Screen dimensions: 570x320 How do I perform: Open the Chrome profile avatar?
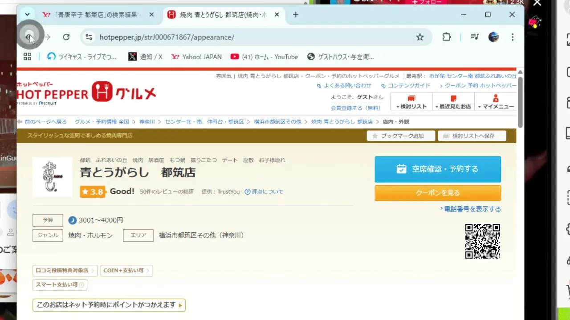click(493, 37)
